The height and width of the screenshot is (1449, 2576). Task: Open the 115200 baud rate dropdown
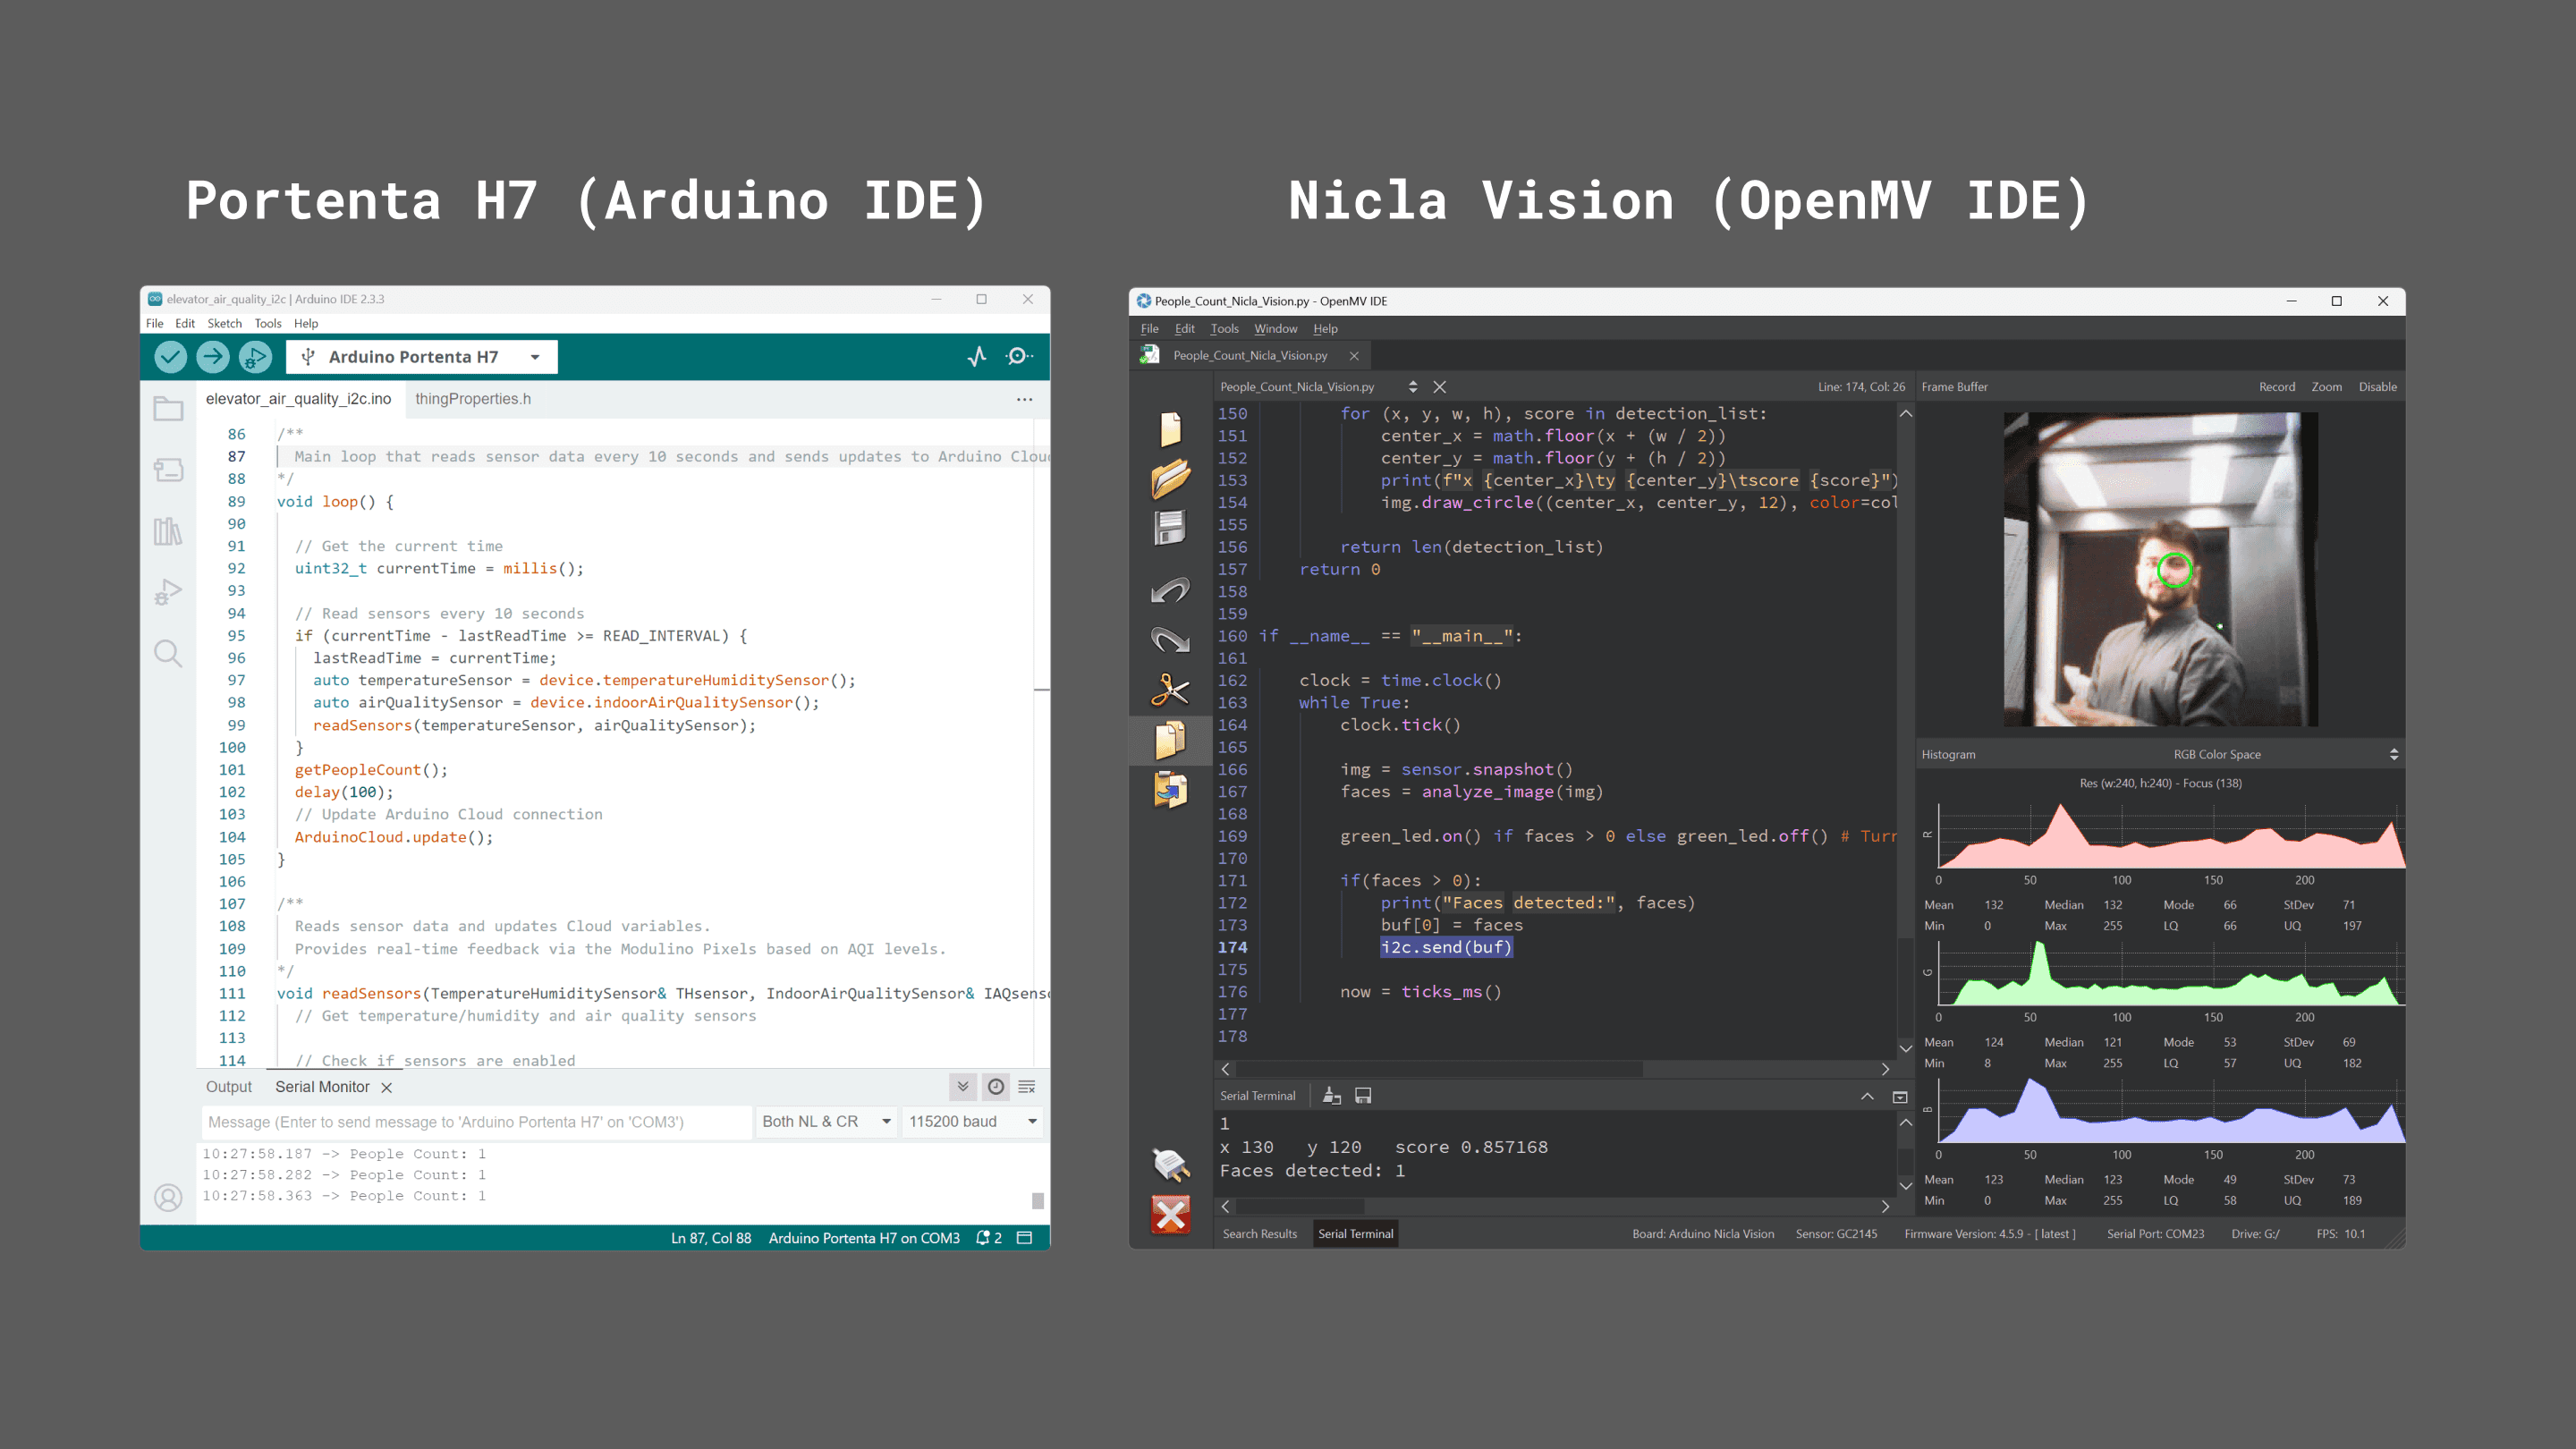coord(972,1122)
